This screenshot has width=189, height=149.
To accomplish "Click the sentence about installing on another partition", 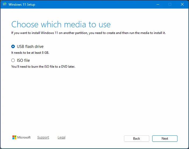I will (x=88, y=33).
